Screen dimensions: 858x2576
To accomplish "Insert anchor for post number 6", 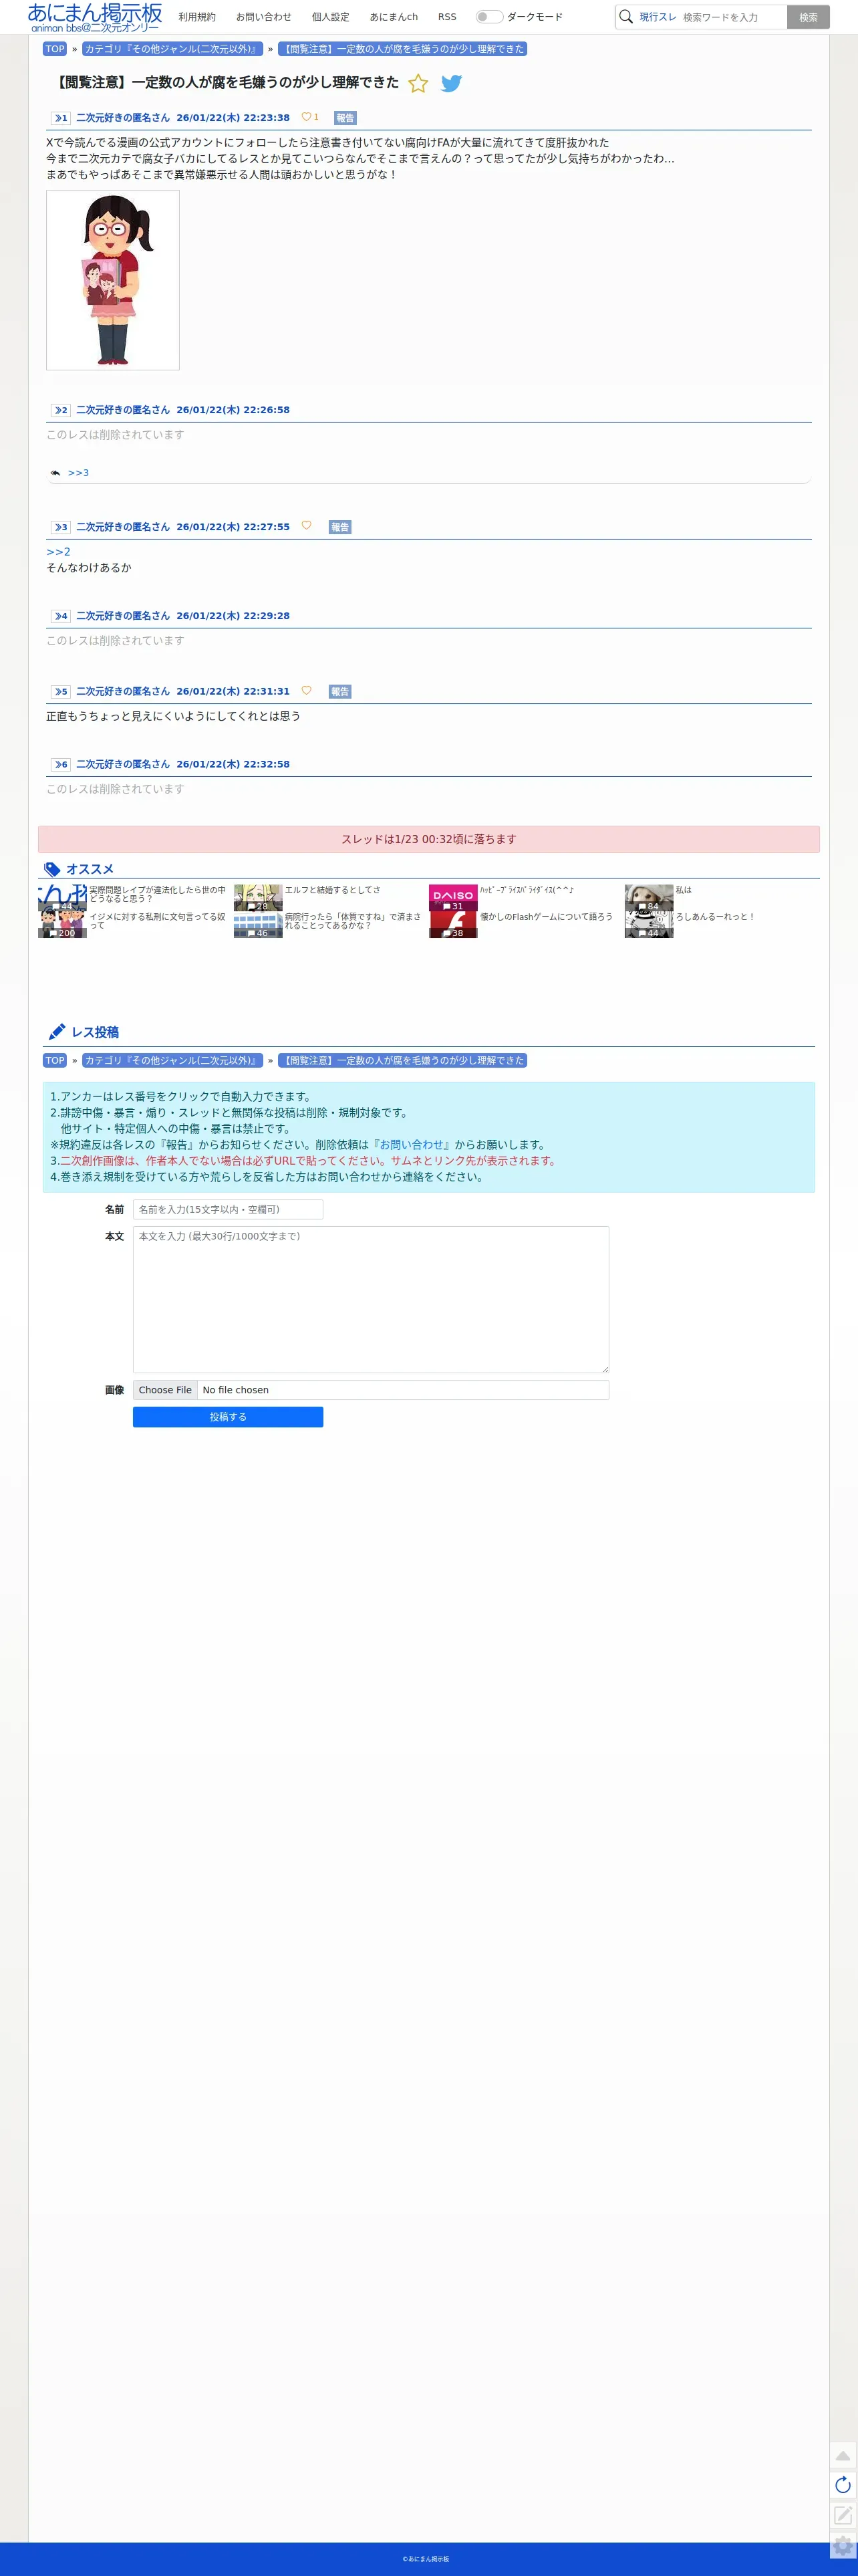I will click(61, 764).
